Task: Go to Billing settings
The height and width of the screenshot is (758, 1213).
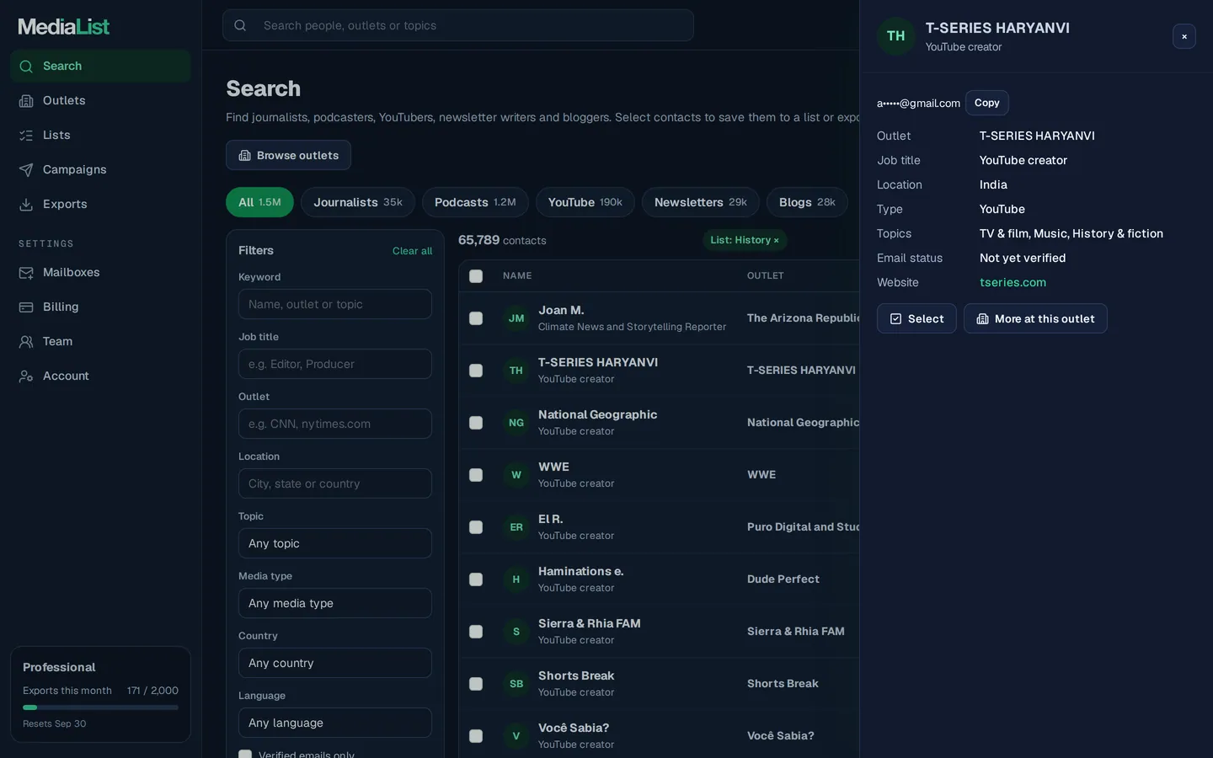Action: 100,307
